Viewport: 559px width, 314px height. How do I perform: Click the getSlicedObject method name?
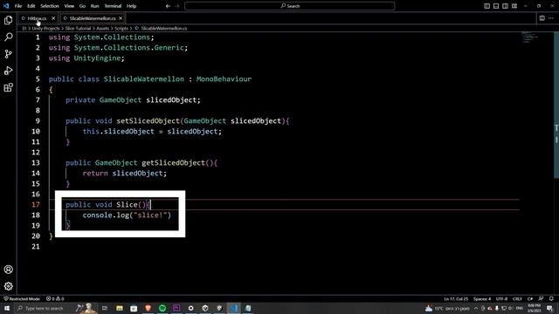pyautogui.click(x=173, y=163)
